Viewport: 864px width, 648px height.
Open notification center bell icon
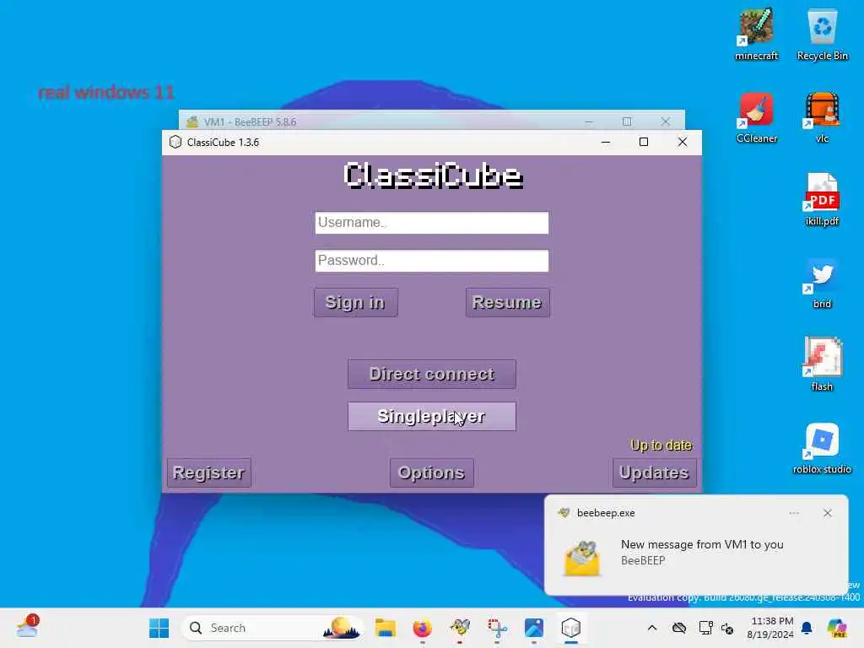807,628
